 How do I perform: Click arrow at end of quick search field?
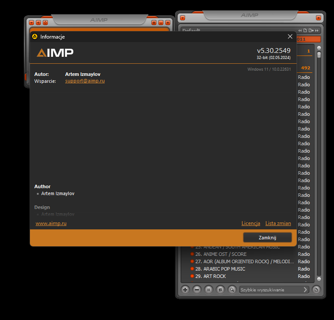coord(305,290)
